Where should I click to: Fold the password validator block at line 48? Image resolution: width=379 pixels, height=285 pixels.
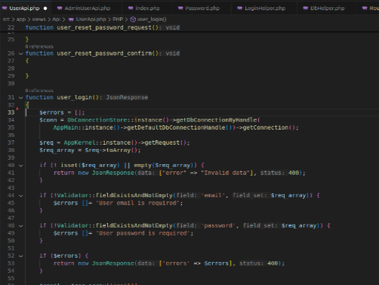click(21, 226)
